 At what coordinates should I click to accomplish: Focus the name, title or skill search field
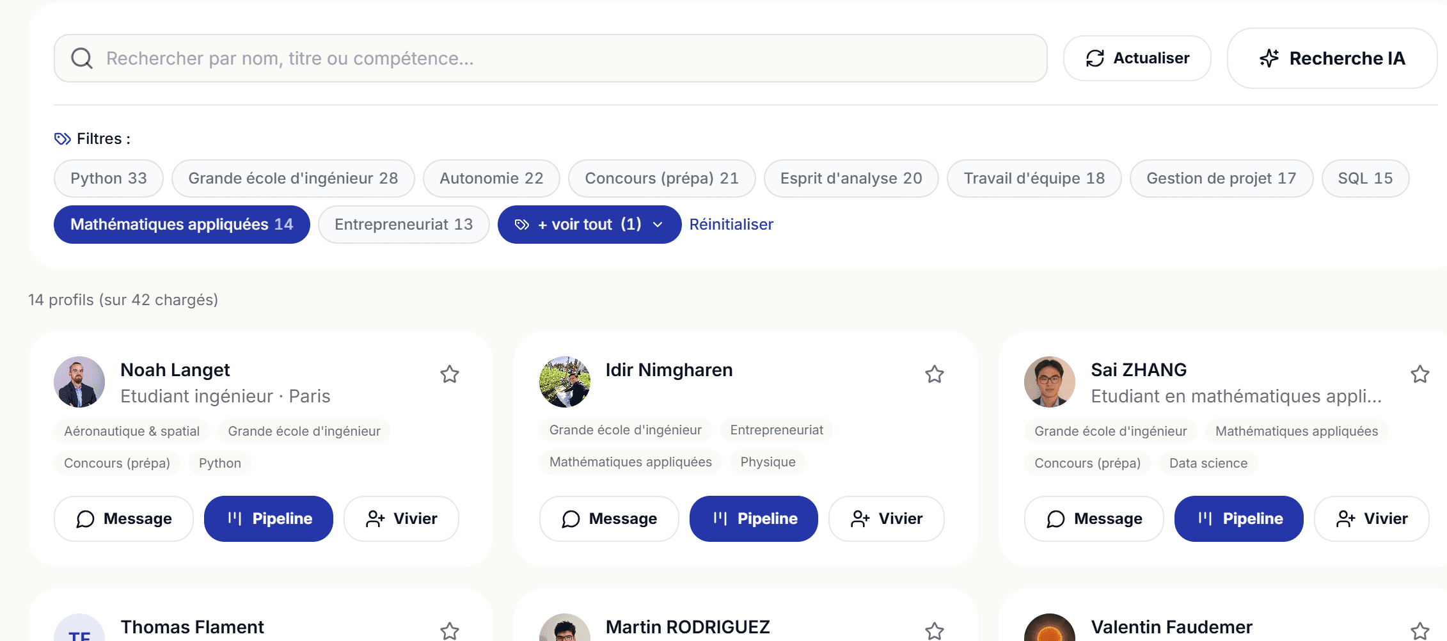pos(551,58)
